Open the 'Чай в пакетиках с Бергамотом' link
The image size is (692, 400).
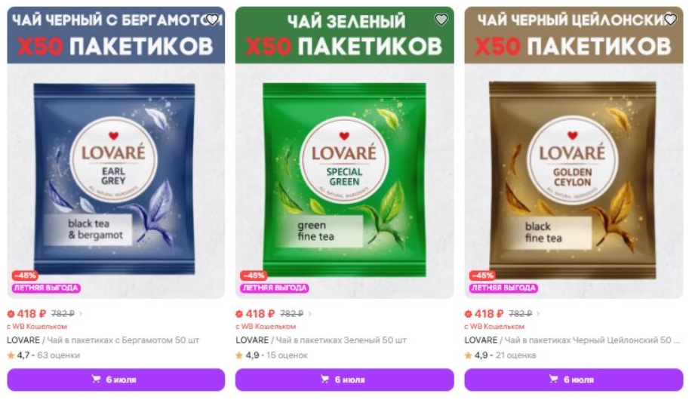coord(123,340)
